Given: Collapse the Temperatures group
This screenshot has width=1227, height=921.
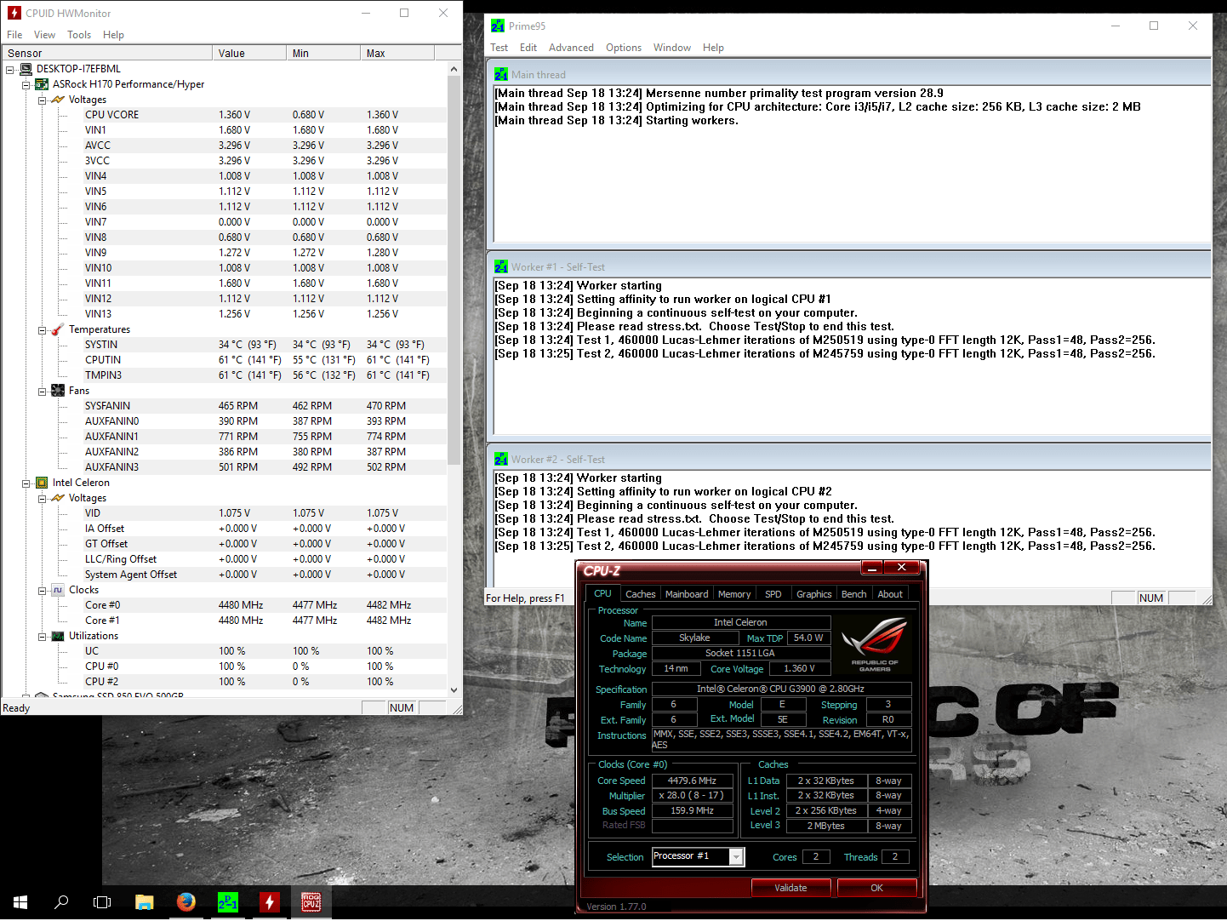Looking at the screenshot, I should coord(42,330).
